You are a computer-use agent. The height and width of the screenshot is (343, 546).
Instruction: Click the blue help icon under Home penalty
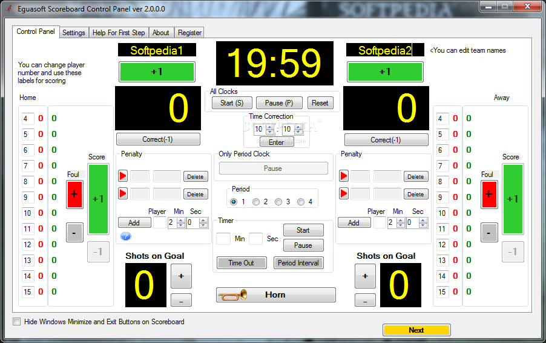click(x=126, y=237)
